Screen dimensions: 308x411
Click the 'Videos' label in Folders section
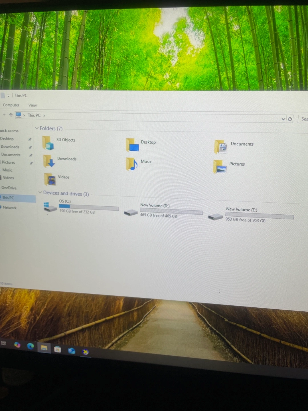click(x=64, y=177)
